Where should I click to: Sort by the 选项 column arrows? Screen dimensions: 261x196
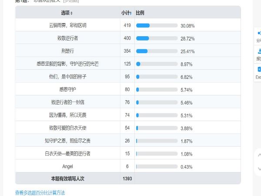coord(71,13)
